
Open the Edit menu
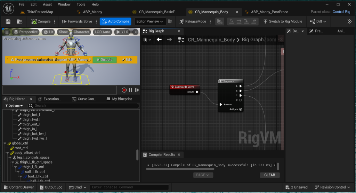33,4
